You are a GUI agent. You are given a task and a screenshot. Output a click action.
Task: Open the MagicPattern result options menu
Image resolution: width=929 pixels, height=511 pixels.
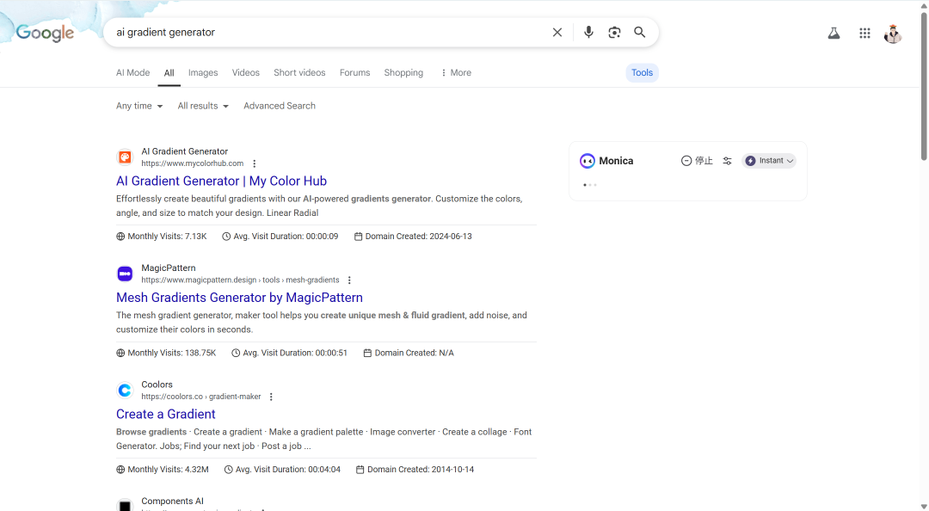tap(349, 280)
